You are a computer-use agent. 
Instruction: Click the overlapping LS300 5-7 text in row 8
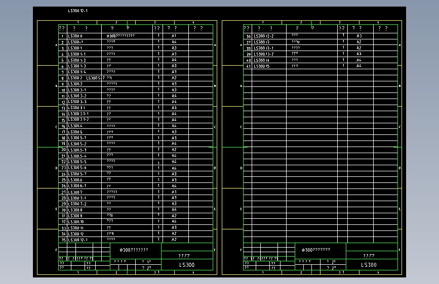click(96, 78)
